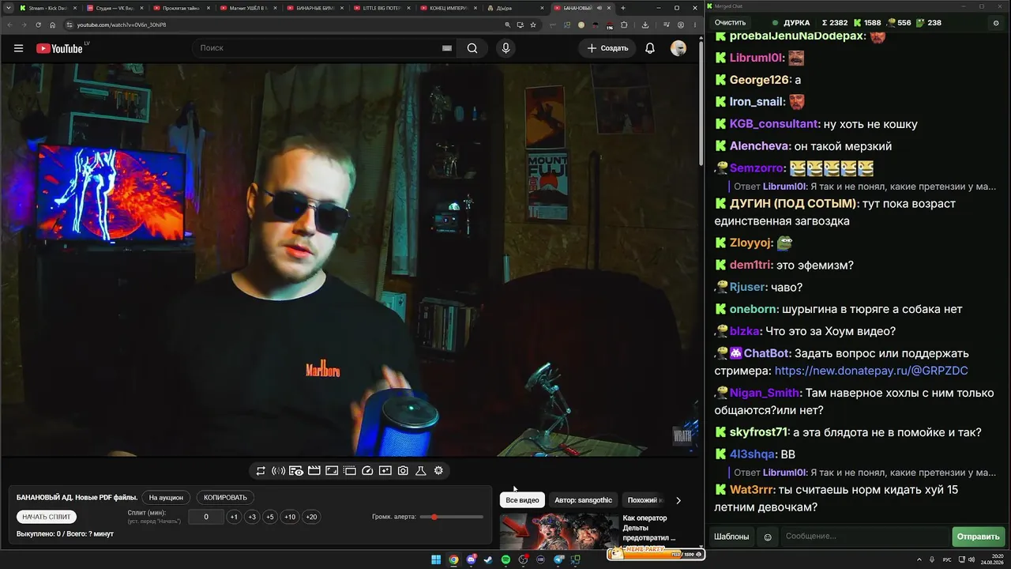Go to the browser home page
Image resolution: width=1011 pixels, height=569 pixels.
click(53, 24)
